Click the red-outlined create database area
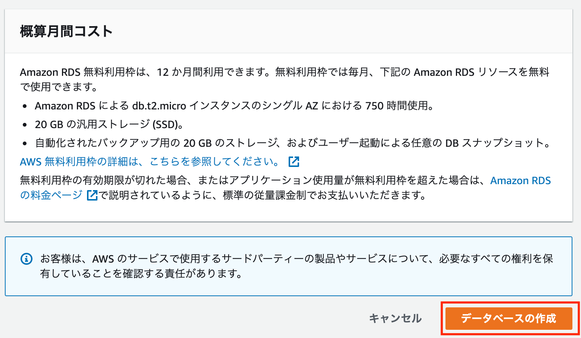Screen dimensions: 581x338 (x=509, y=319)
